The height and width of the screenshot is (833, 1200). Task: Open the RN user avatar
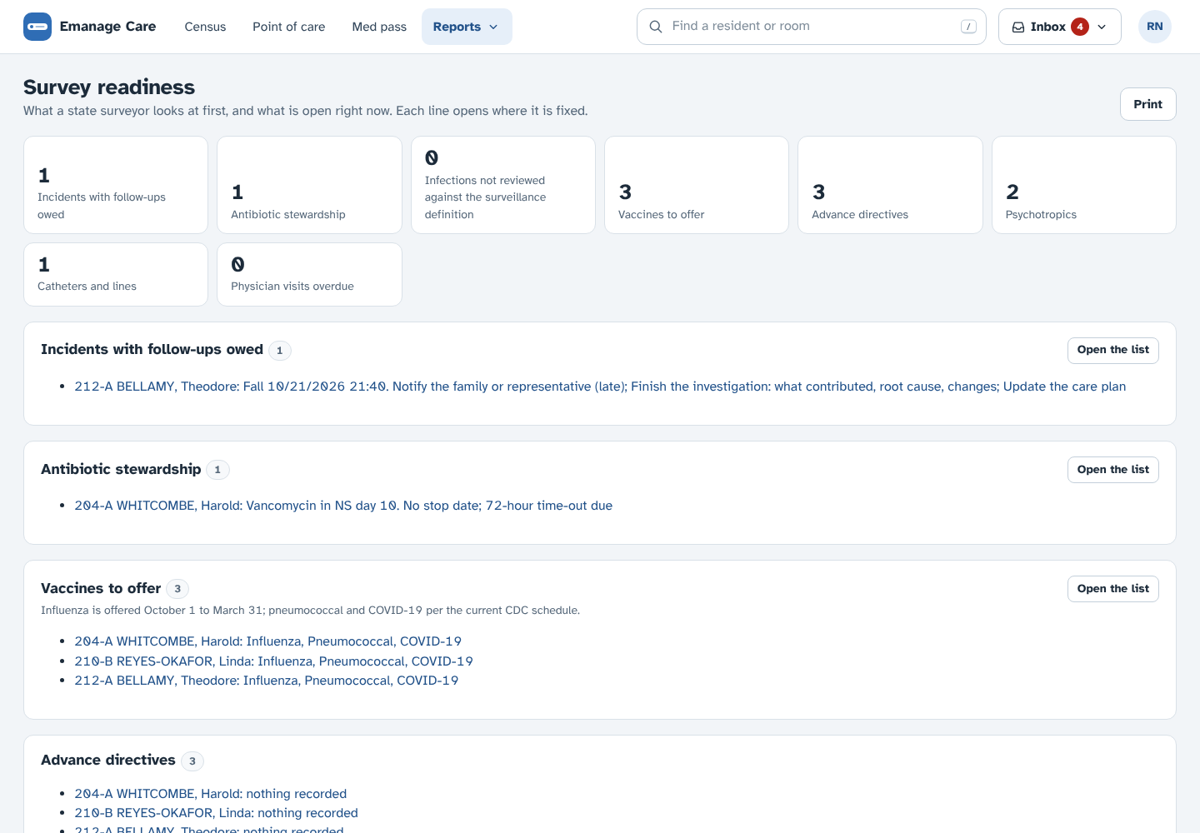(x=1155, y=27)
